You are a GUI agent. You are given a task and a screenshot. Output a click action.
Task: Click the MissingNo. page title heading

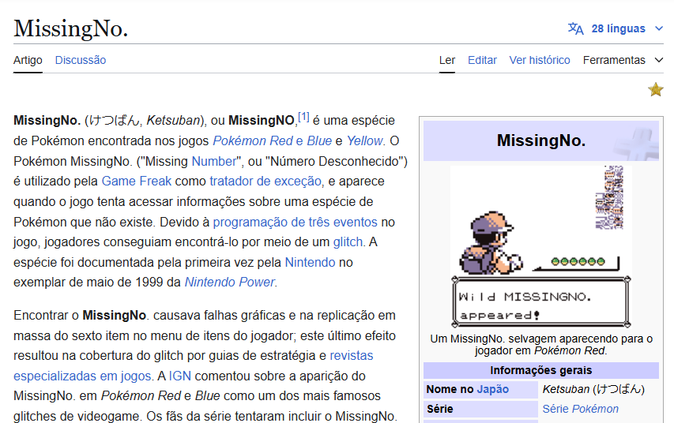[71, 28]
